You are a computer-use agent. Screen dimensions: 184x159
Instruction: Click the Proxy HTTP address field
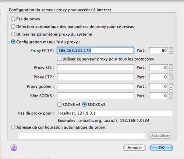point(95,51)
